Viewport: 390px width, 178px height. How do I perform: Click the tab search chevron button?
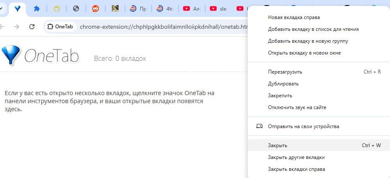coord(2,8)
